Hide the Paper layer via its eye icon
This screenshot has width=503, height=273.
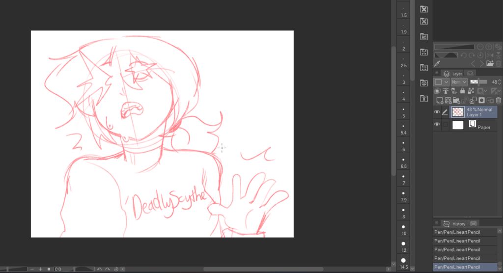(437, 124)
